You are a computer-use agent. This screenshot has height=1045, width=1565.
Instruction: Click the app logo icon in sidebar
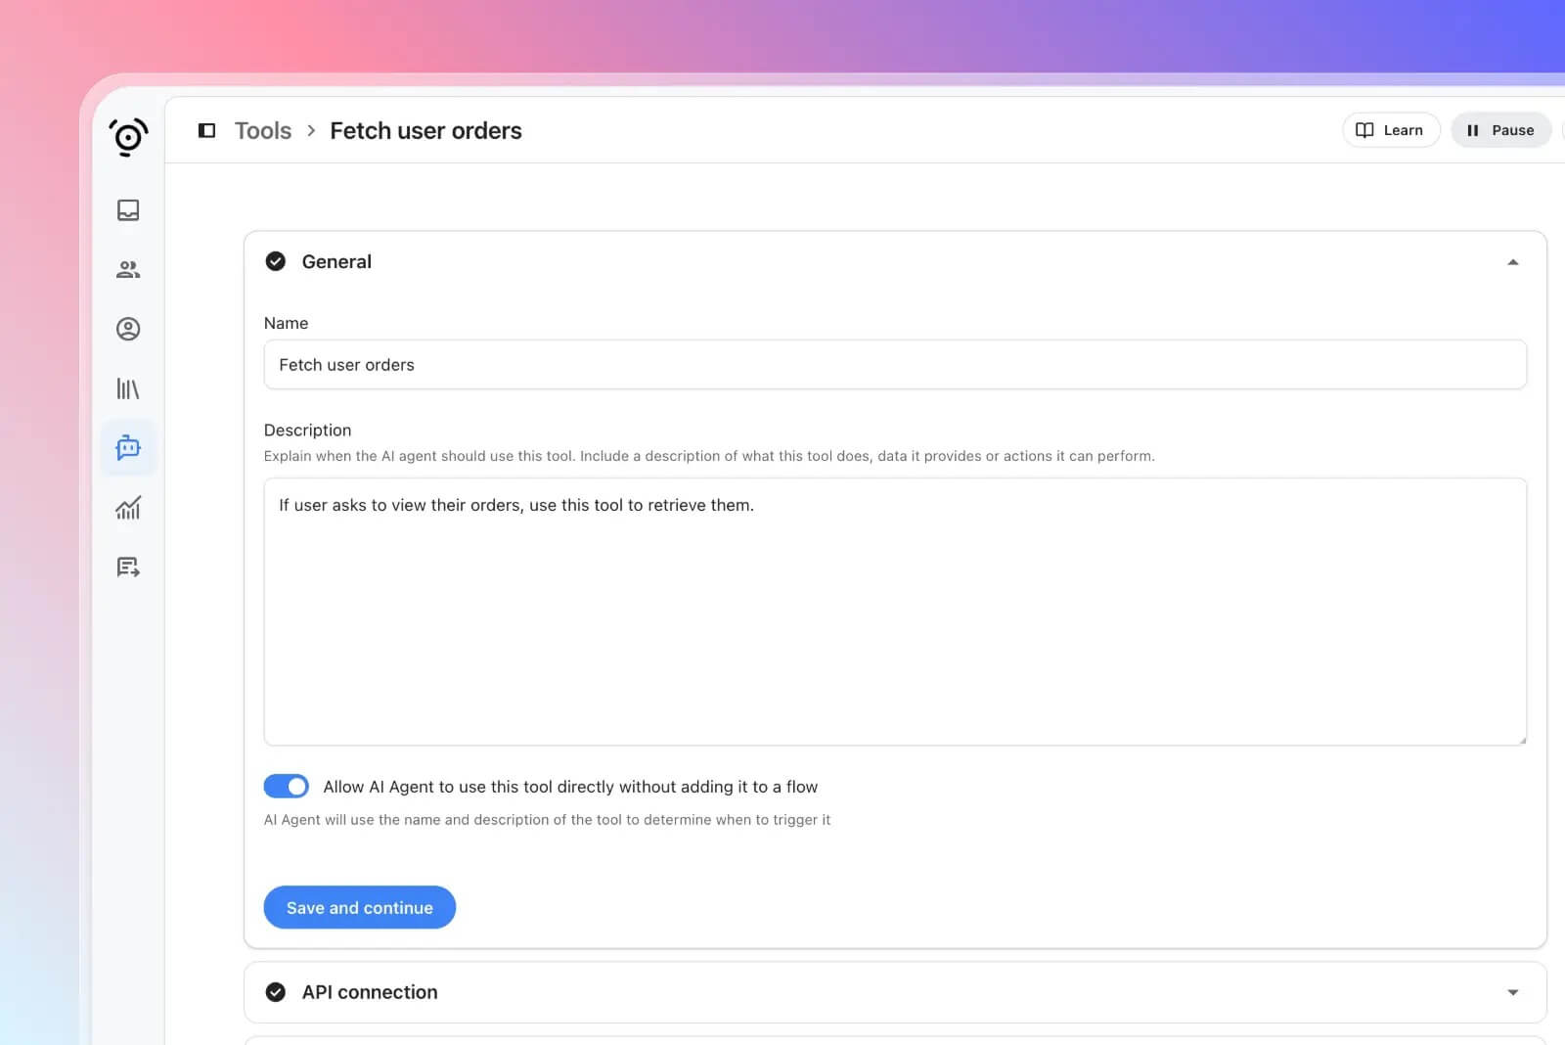[128, 137]
